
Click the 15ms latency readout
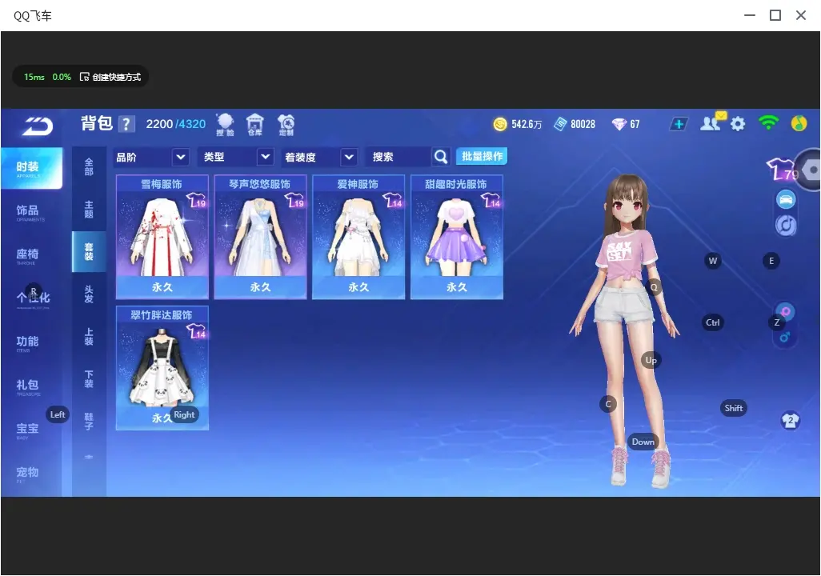[34, 77]
